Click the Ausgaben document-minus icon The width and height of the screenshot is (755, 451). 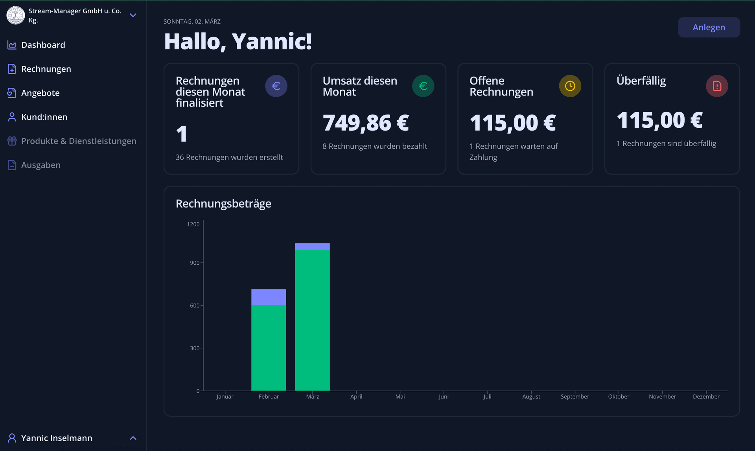pos(12,165)
